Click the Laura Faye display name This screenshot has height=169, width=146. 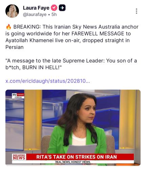pyautogui.click(x=36, y=8)
